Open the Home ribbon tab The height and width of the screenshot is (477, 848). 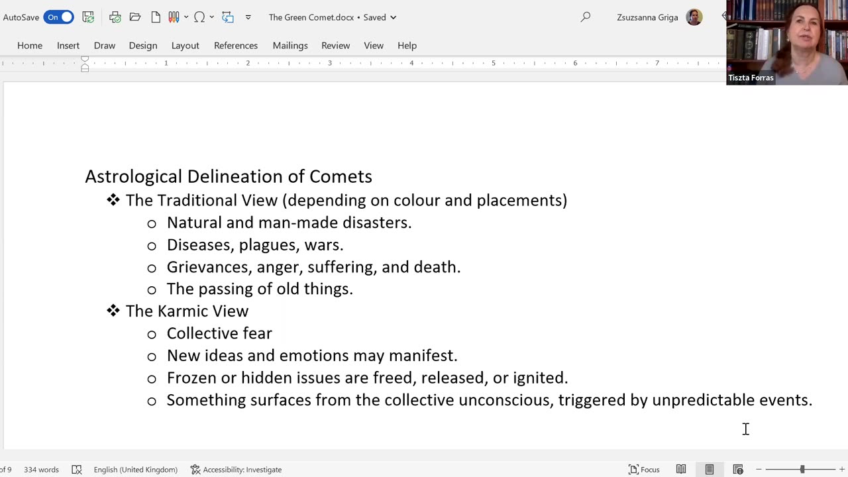tap(30, 45)
